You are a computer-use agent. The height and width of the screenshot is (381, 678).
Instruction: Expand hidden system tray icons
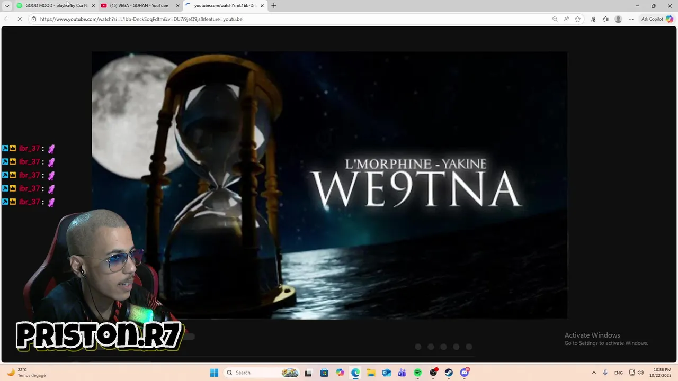[594, 373]
